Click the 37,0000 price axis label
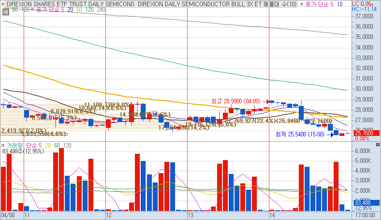Image resolution: width=381 pixels, height=220 pixels. click(364, 16)
